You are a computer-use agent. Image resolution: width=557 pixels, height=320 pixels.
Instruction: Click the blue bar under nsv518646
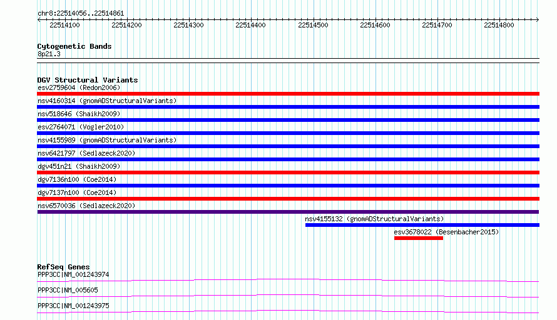click(288, 120)
